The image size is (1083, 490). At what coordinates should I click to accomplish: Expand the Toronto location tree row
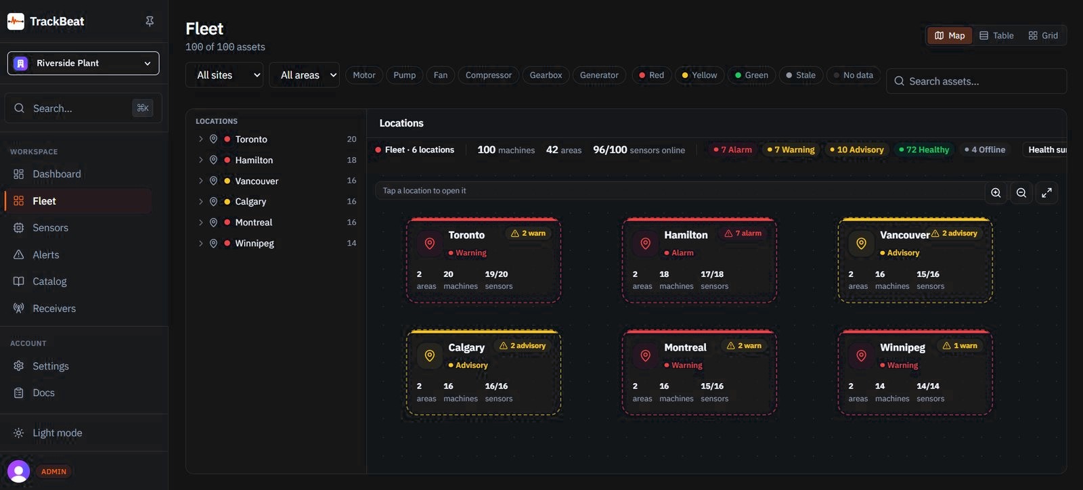200,139
